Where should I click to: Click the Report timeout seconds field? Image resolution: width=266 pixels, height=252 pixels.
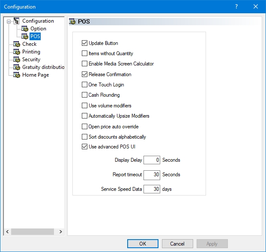point(152,175)
